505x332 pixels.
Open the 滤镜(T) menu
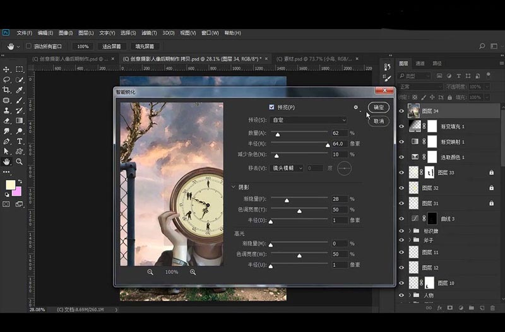(149, 33)
